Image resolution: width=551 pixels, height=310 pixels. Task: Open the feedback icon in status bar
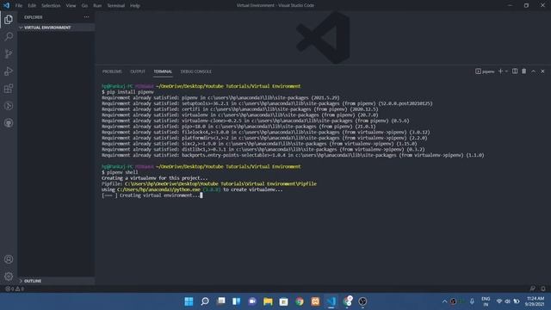point(533,288)
